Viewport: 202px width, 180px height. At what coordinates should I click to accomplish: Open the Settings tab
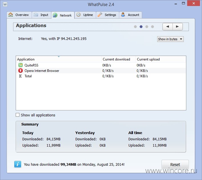108,15
